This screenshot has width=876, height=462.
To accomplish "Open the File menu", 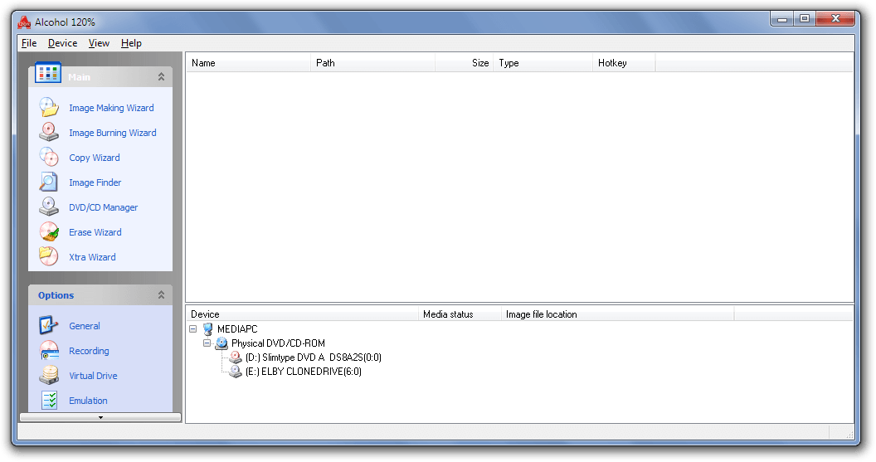I will click(29, 43).
